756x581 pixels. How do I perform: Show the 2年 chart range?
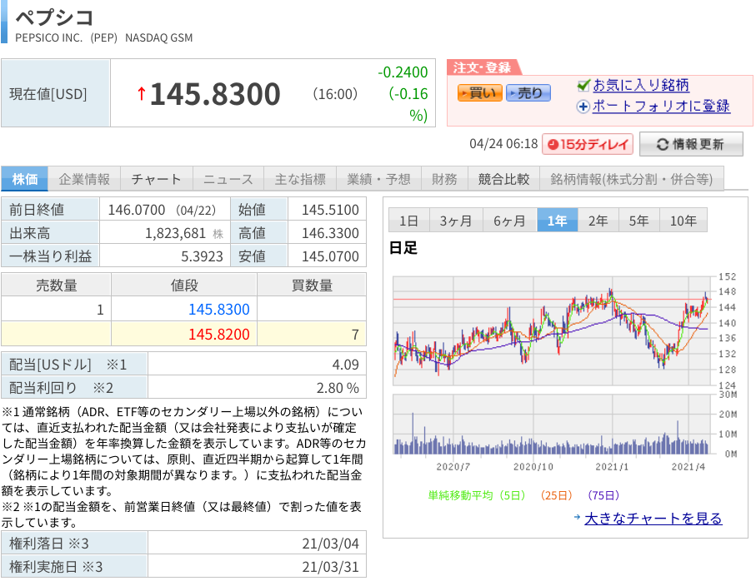click(x=598, y=221)
